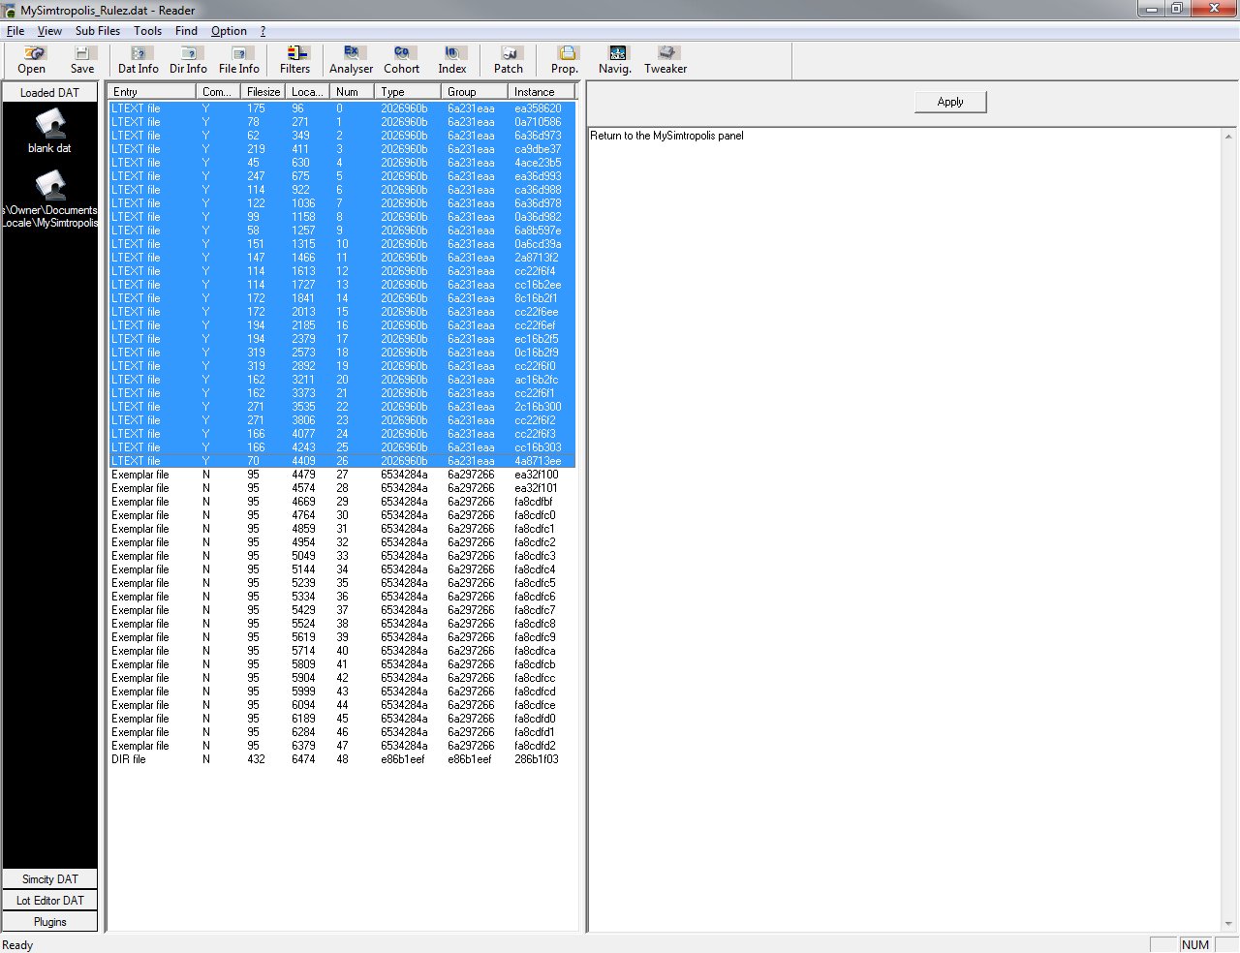Open the Tweaker tool
1240x953 pixels.
pyautogui.click(x=666, y=60)
